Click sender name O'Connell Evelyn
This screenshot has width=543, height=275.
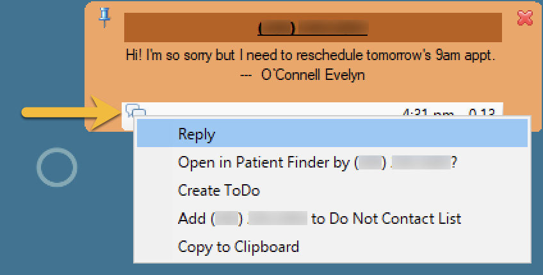click(312, 75)
